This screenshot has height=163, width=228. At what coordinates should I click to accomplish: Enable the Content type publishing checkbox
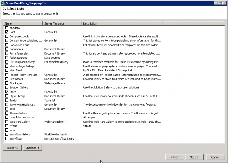7,40
